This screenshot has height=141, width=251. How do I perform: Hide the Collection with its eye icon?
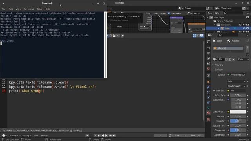[244, 25]
